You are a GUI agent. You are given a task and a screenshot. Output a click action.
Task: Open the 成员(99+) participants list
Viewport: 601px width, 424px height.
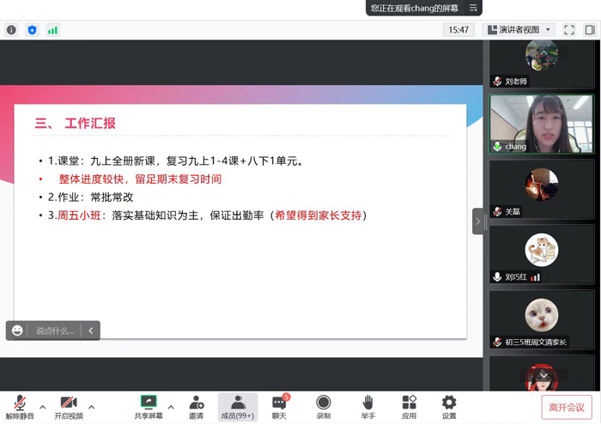tap(238, 407)
